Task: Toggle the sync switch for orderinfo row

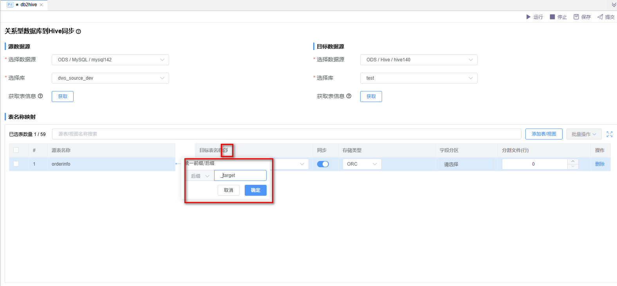Action: (x=323, y=164)
